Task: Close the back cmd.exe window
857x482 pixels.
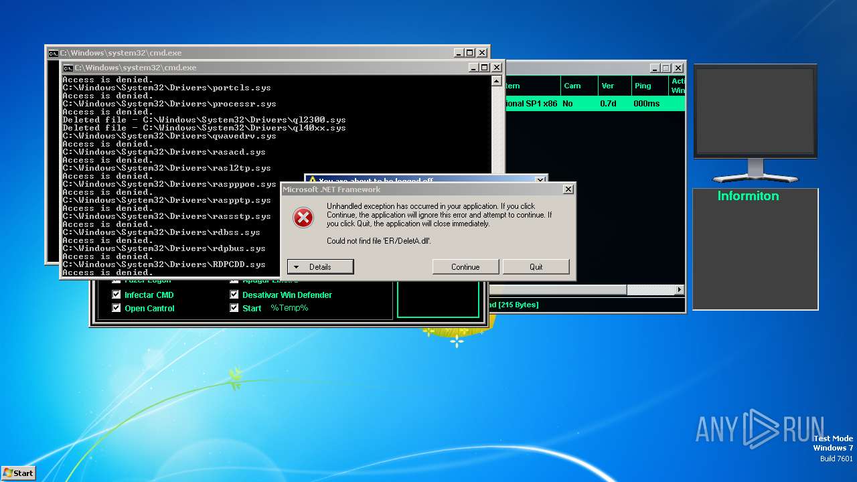Action: click(x=482, y=53)
